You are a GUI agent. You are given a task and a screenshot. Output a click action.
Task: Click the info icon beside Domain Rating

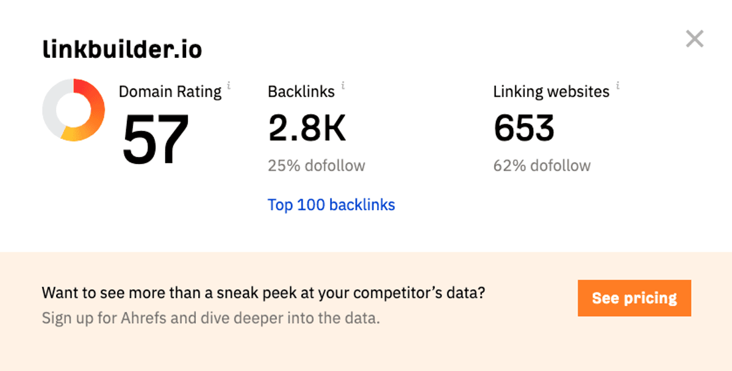click(229, 86)
